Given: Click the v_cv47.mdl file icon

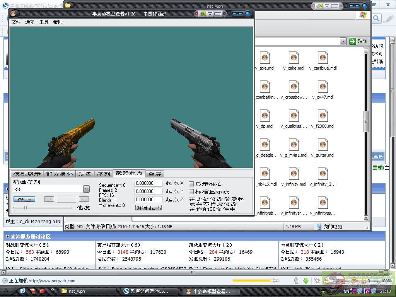Looking at the screenshot, I should pyautogui.click(x=323, y=87).
